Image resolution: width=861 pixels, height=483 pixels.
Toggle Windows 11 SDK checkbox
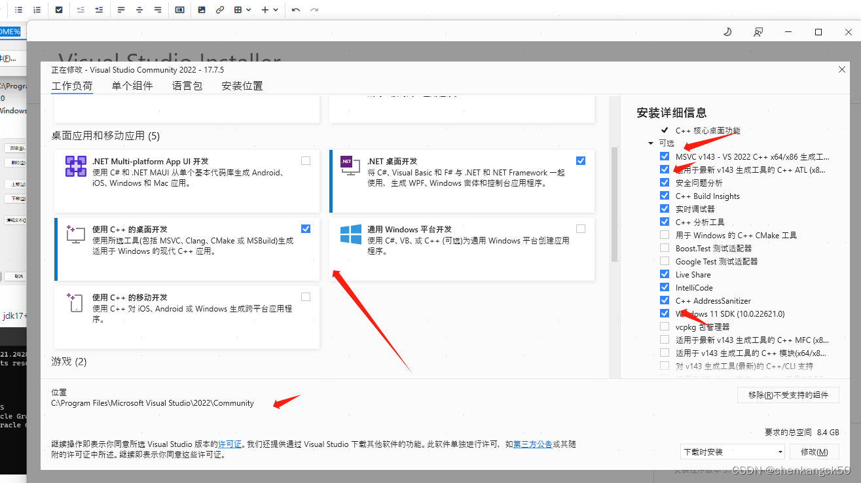[665, 313]
